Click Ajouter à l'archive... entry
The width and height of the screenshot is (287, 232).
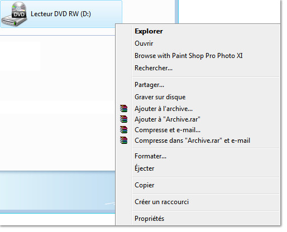(164, 109)
